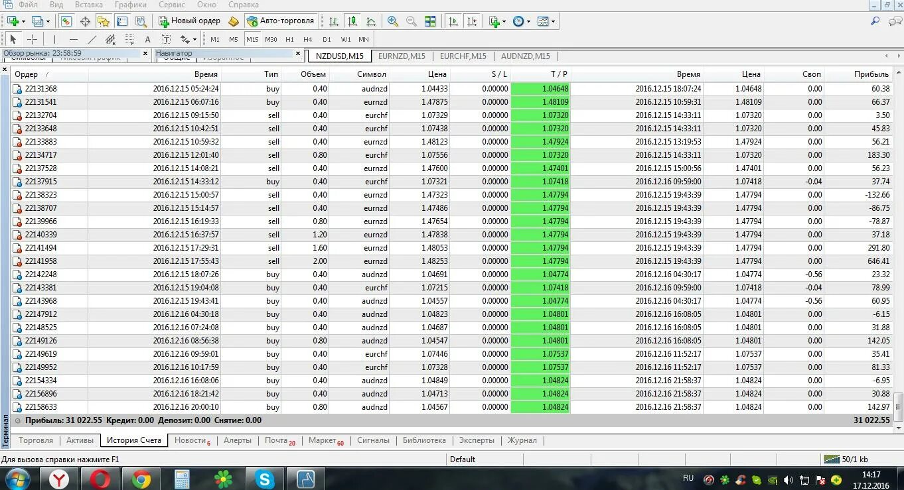This screenshot has height=490, width=904.
Task: Switch timeframe to H1
Action: [x=289, y=39]
